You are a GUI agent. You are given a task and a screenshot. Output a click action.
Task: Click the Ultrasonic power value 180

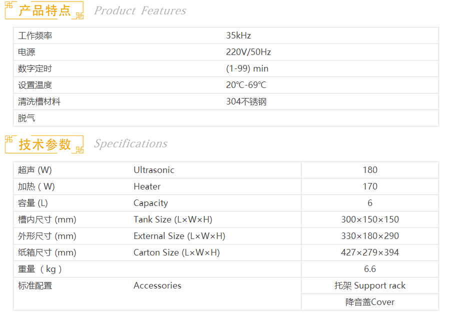(x=370, y=170)
